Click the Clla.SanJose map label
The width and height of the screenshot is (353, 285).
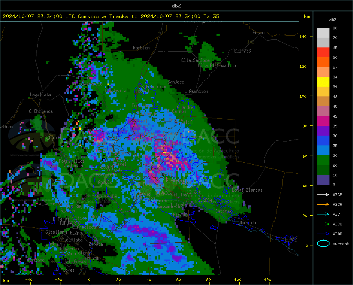point(195,60)
